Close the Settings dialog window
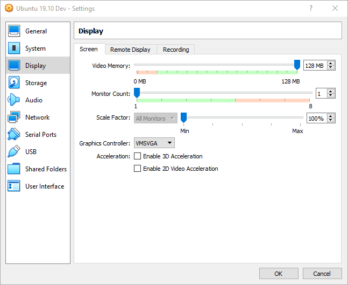The width and height of the screenshot is (348, 285). pyautogui.click(x=335, y=8)
